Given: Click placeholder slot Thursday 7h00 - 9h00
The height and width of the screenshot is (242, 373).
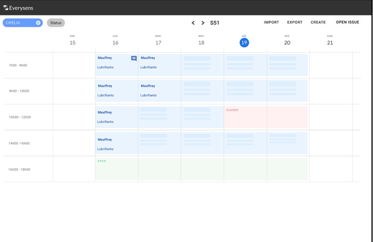Looking at the screenshot, I should (x=245, y=65).
